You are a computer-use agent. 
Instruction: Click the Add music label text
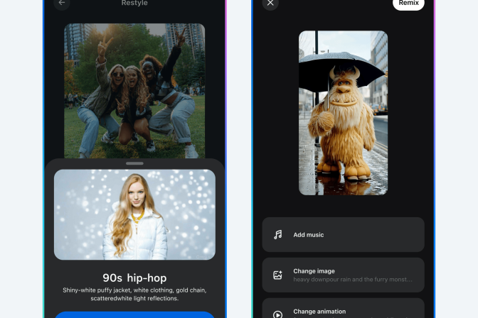pyautogui.click(x=308, y=235)
